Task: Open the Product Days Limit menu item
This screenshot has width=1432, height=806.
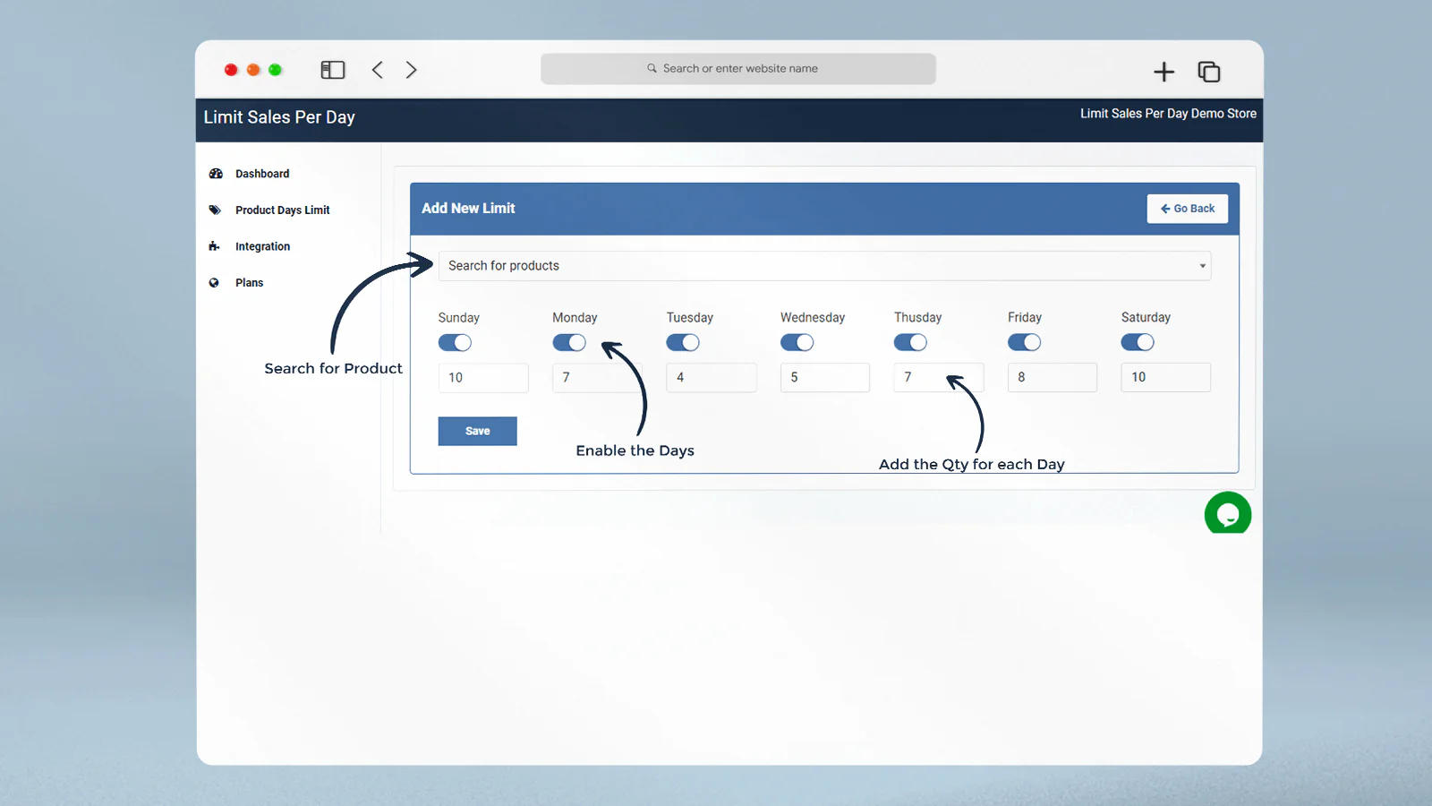Action: pyautogui.click(x=282, y=210)
